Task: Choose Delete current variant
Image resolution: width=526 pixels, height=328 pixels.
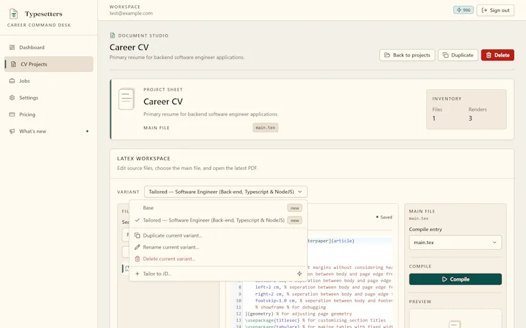Action: tap(218, 259)
